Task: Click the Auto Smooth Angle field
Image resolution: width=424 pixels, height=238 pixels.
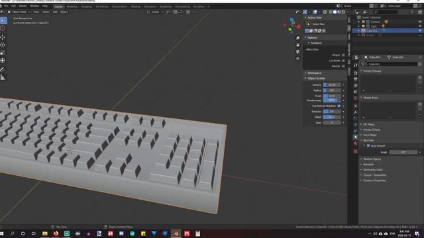Action: (403, 152)
